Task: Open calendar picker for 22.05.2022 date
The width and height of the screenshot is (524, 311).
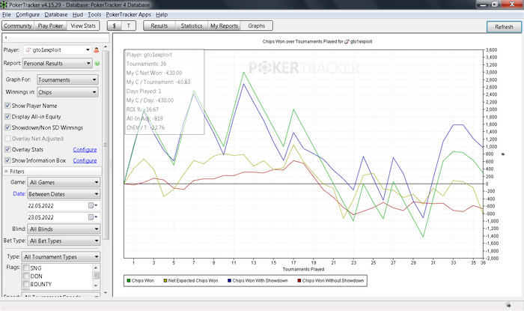Action: click(93, 205)
